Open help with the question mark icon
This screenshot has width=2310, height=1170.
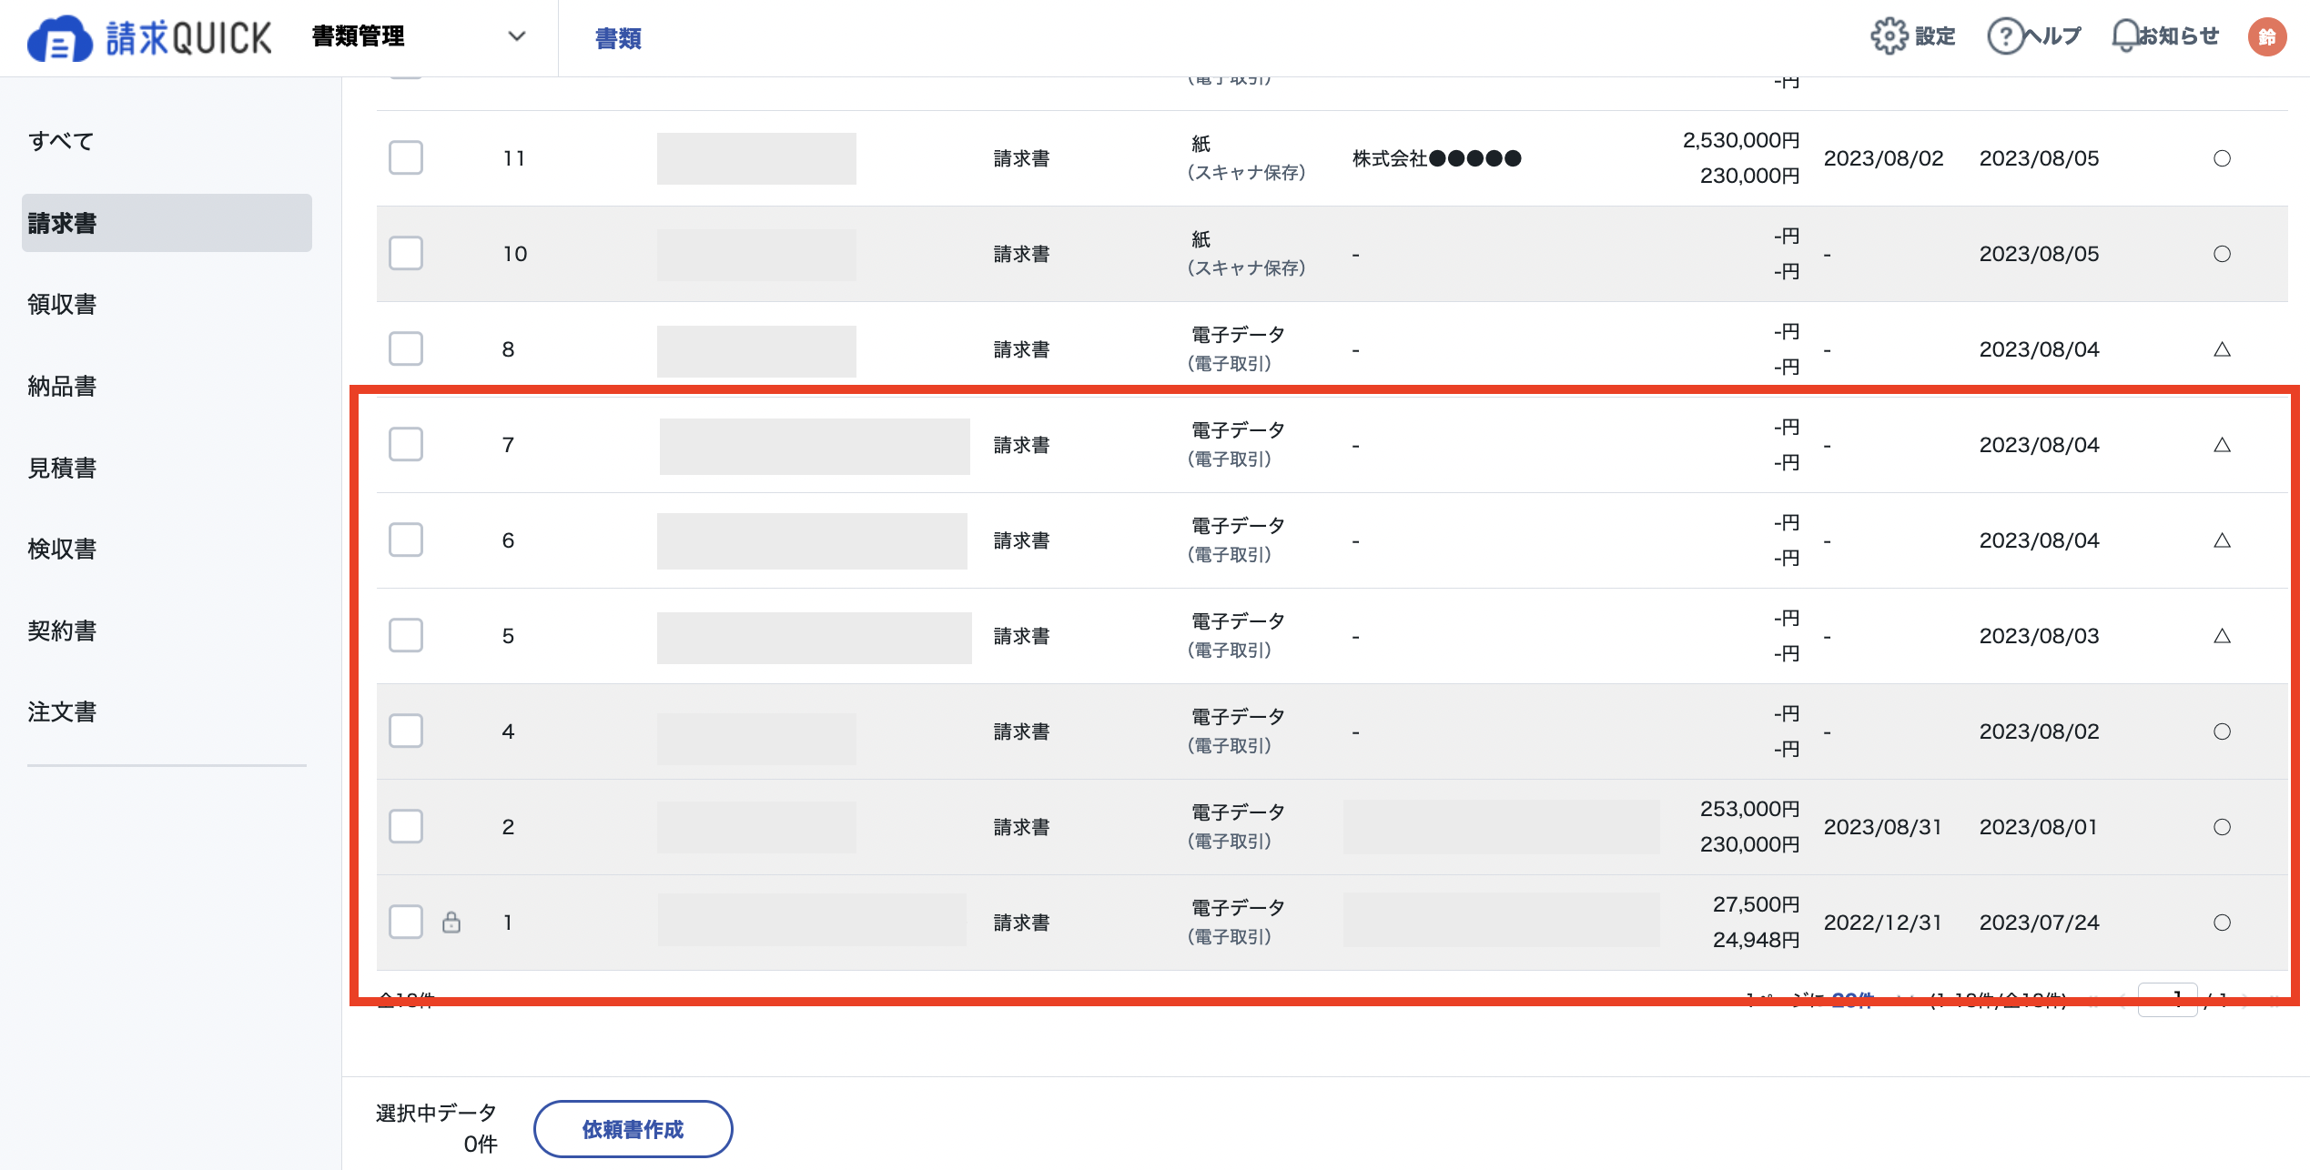coord(2005,36)
